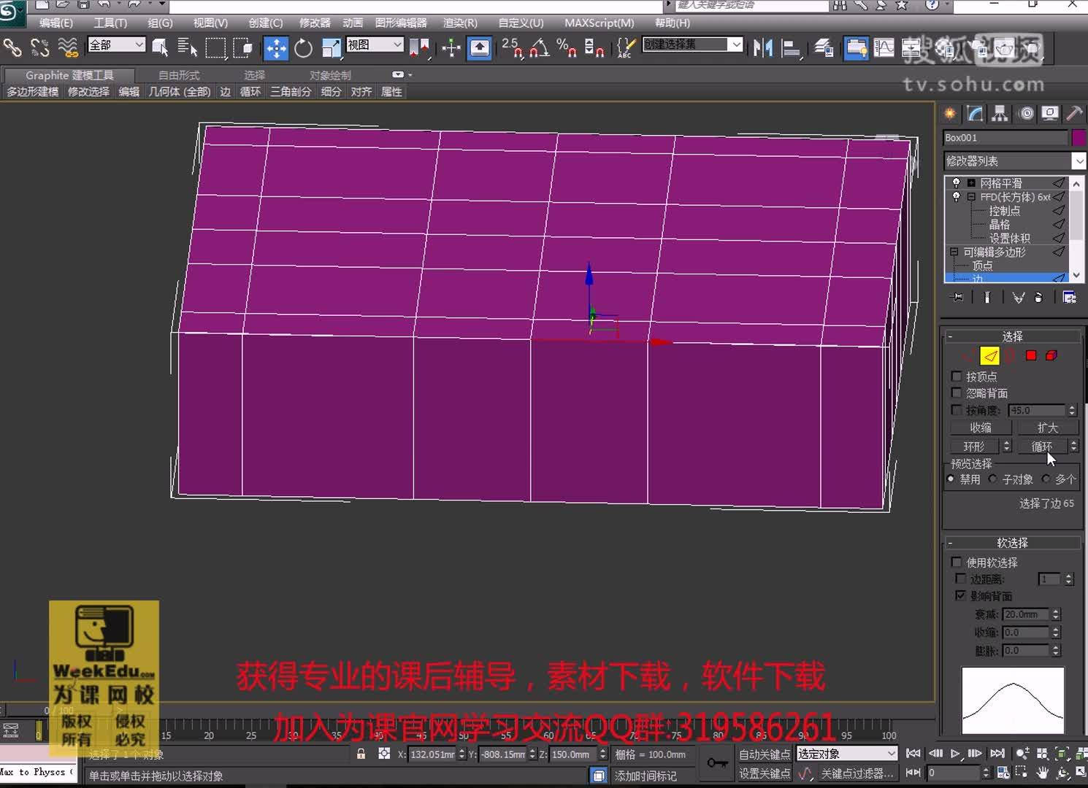Image resolution: width=1088 pixels, height=788 pixels.
Task: Enable the 忽略背面 checkbox
Action: [x=957, y=393]
